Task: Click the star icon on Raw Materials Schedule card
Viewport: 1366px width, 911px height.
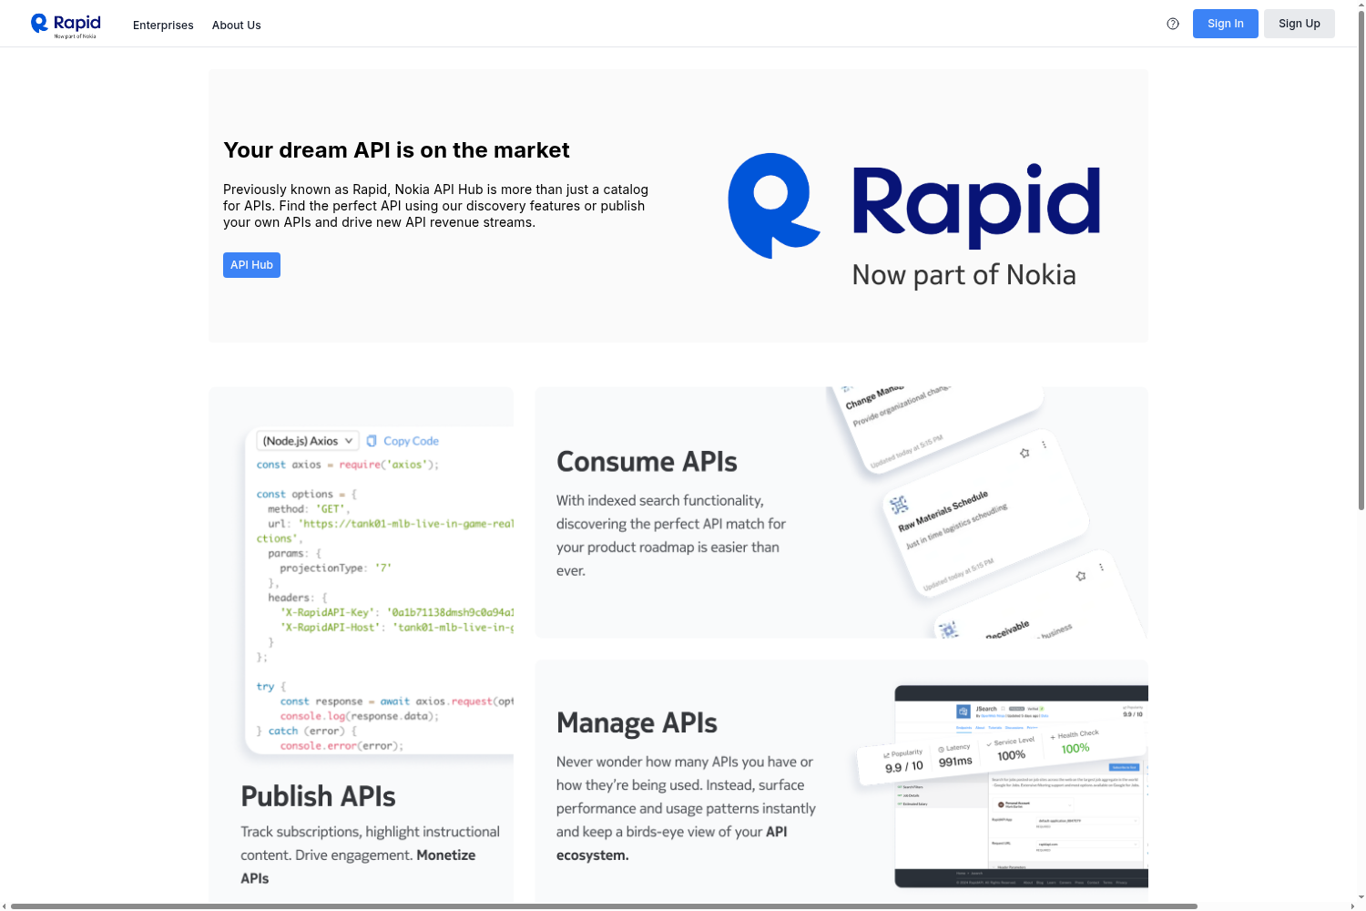Action: click(x=1024, y=453)
